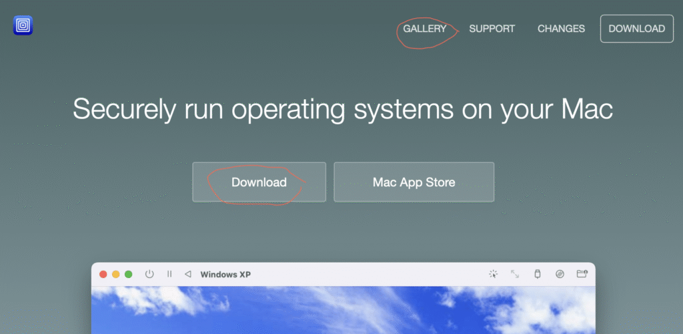This screenshot has height=334, width=683.
Task: Pause the Windows XP virtual machine
Action: [169, 274]
